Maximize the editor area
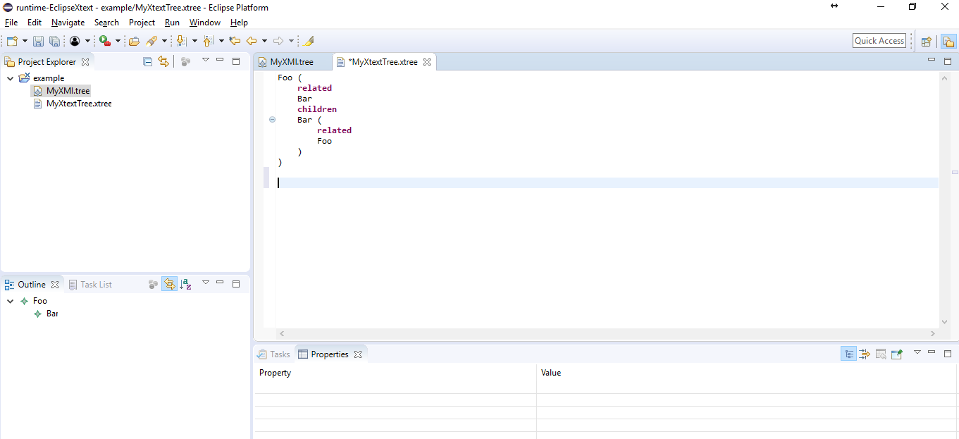The width and height of the screenshot is (959, 439). 948,61
